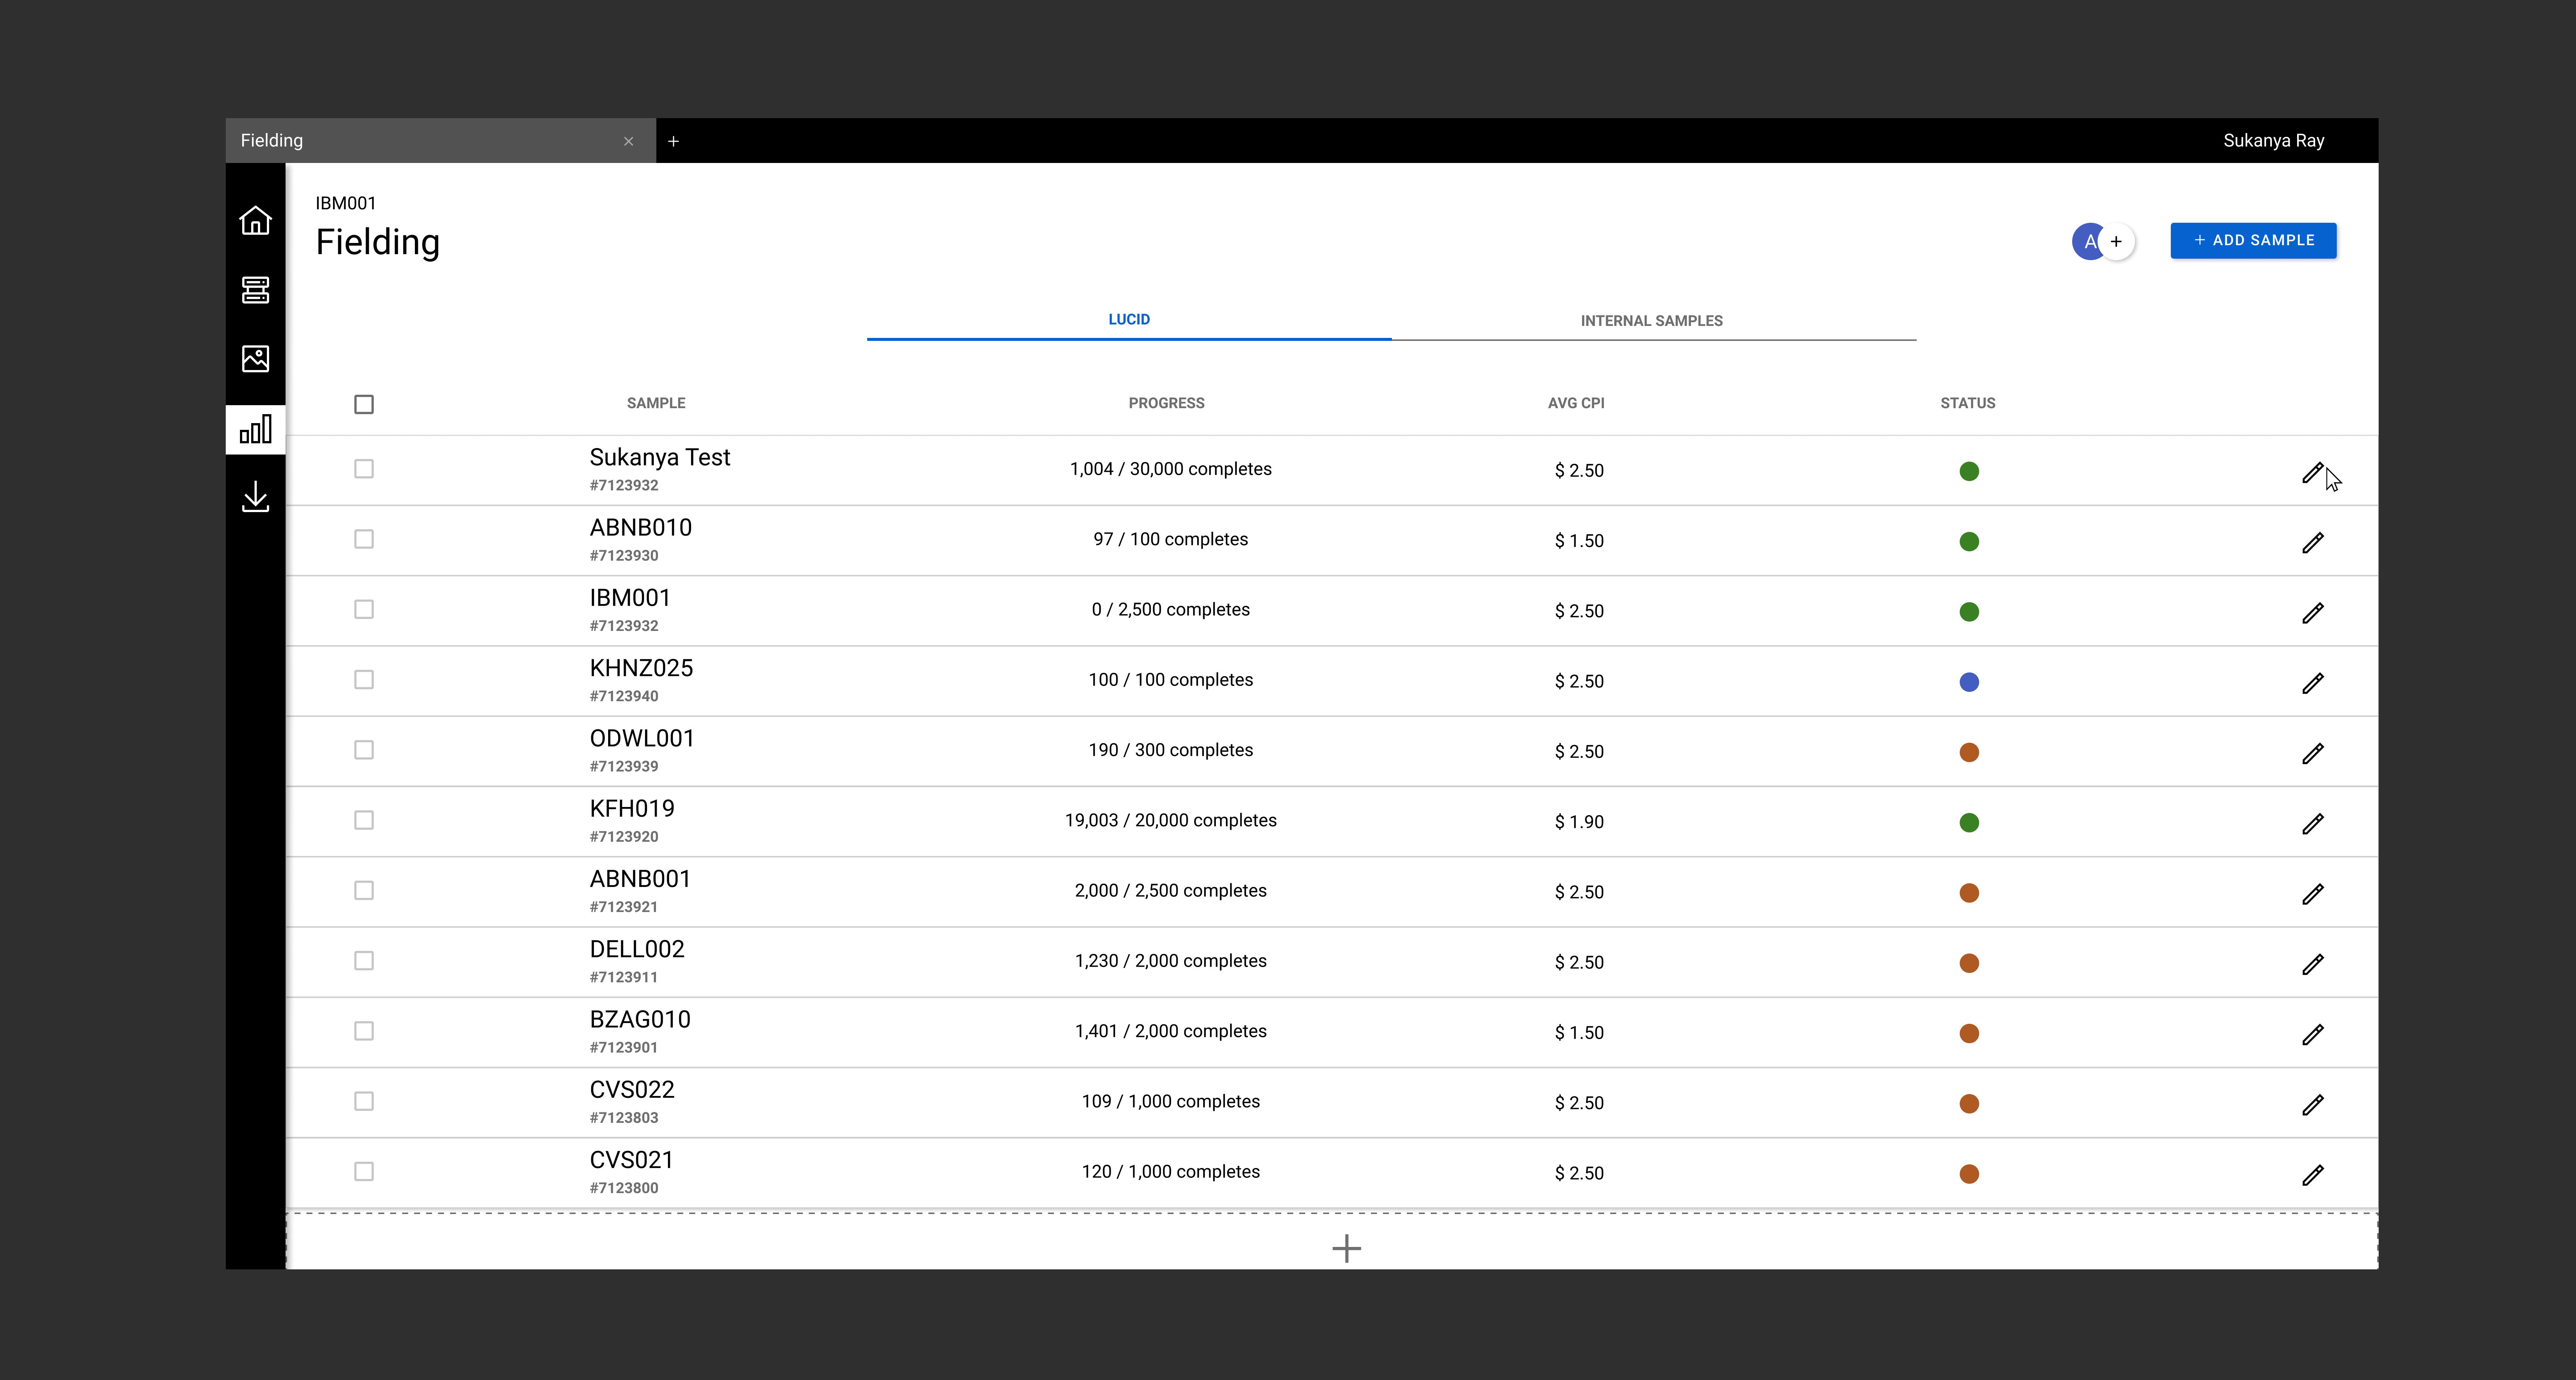Click sample ID #7123921
2576x1380 pixels.
[624, 907]
